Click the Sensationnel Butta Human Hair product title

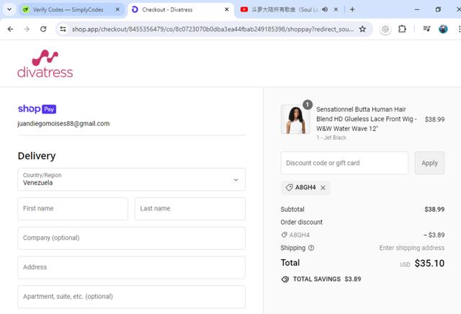(x=367, y=119)
